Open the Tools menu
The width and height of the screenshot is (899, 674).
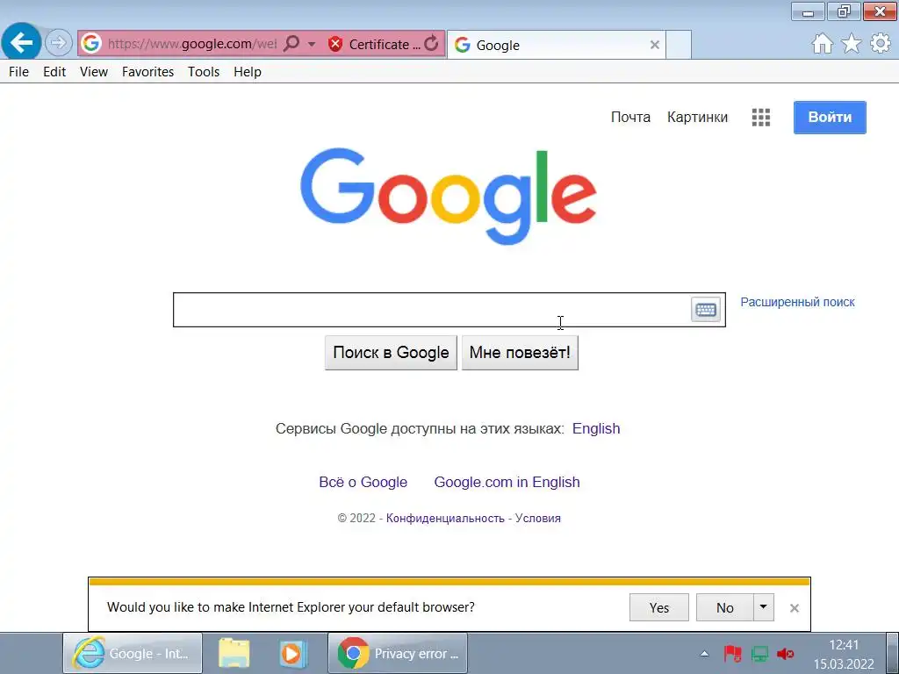(x=204, y=72)
